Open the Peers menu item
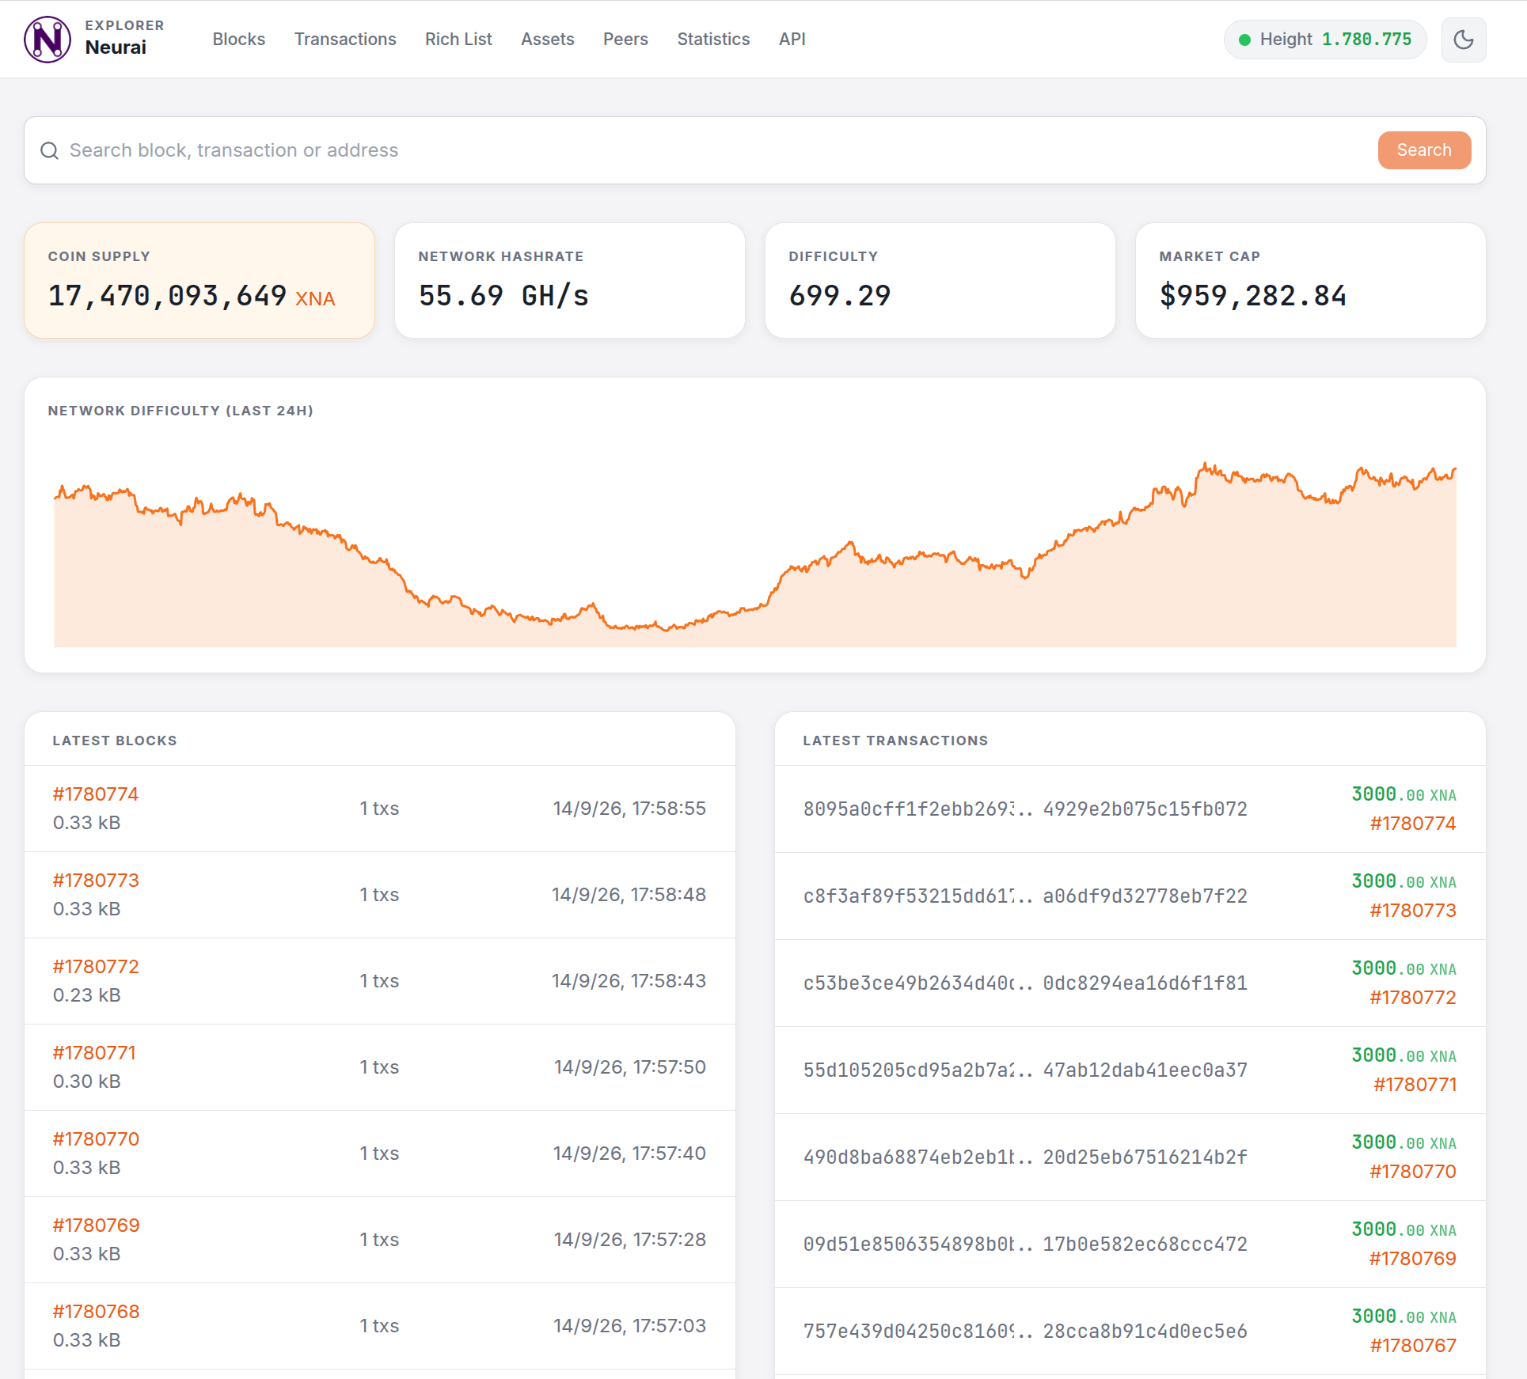This screenshot has height=1379, width=1527. (625, 39)
